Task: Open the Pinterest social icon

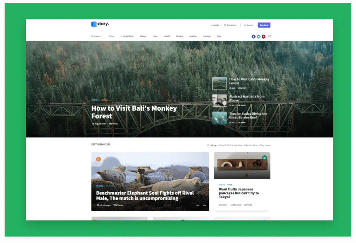Action: click(264, 36)
